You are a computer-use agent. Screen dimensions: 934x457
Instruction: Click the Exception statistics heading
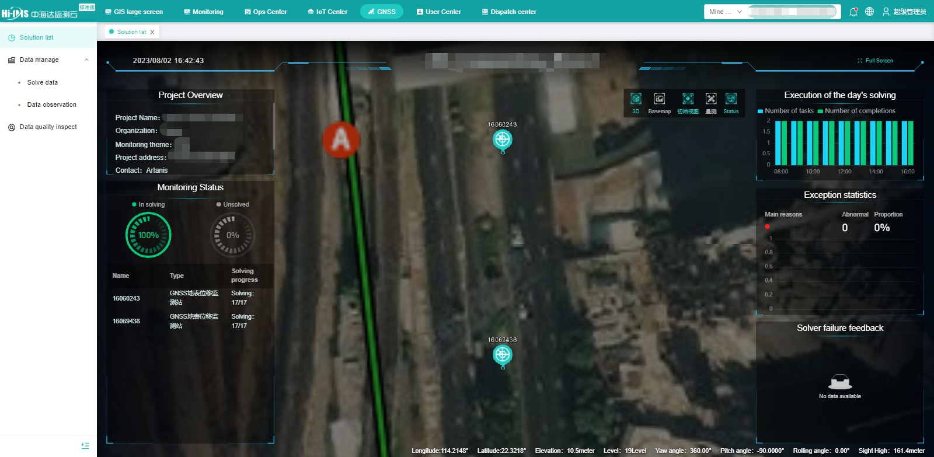[840, 195]
